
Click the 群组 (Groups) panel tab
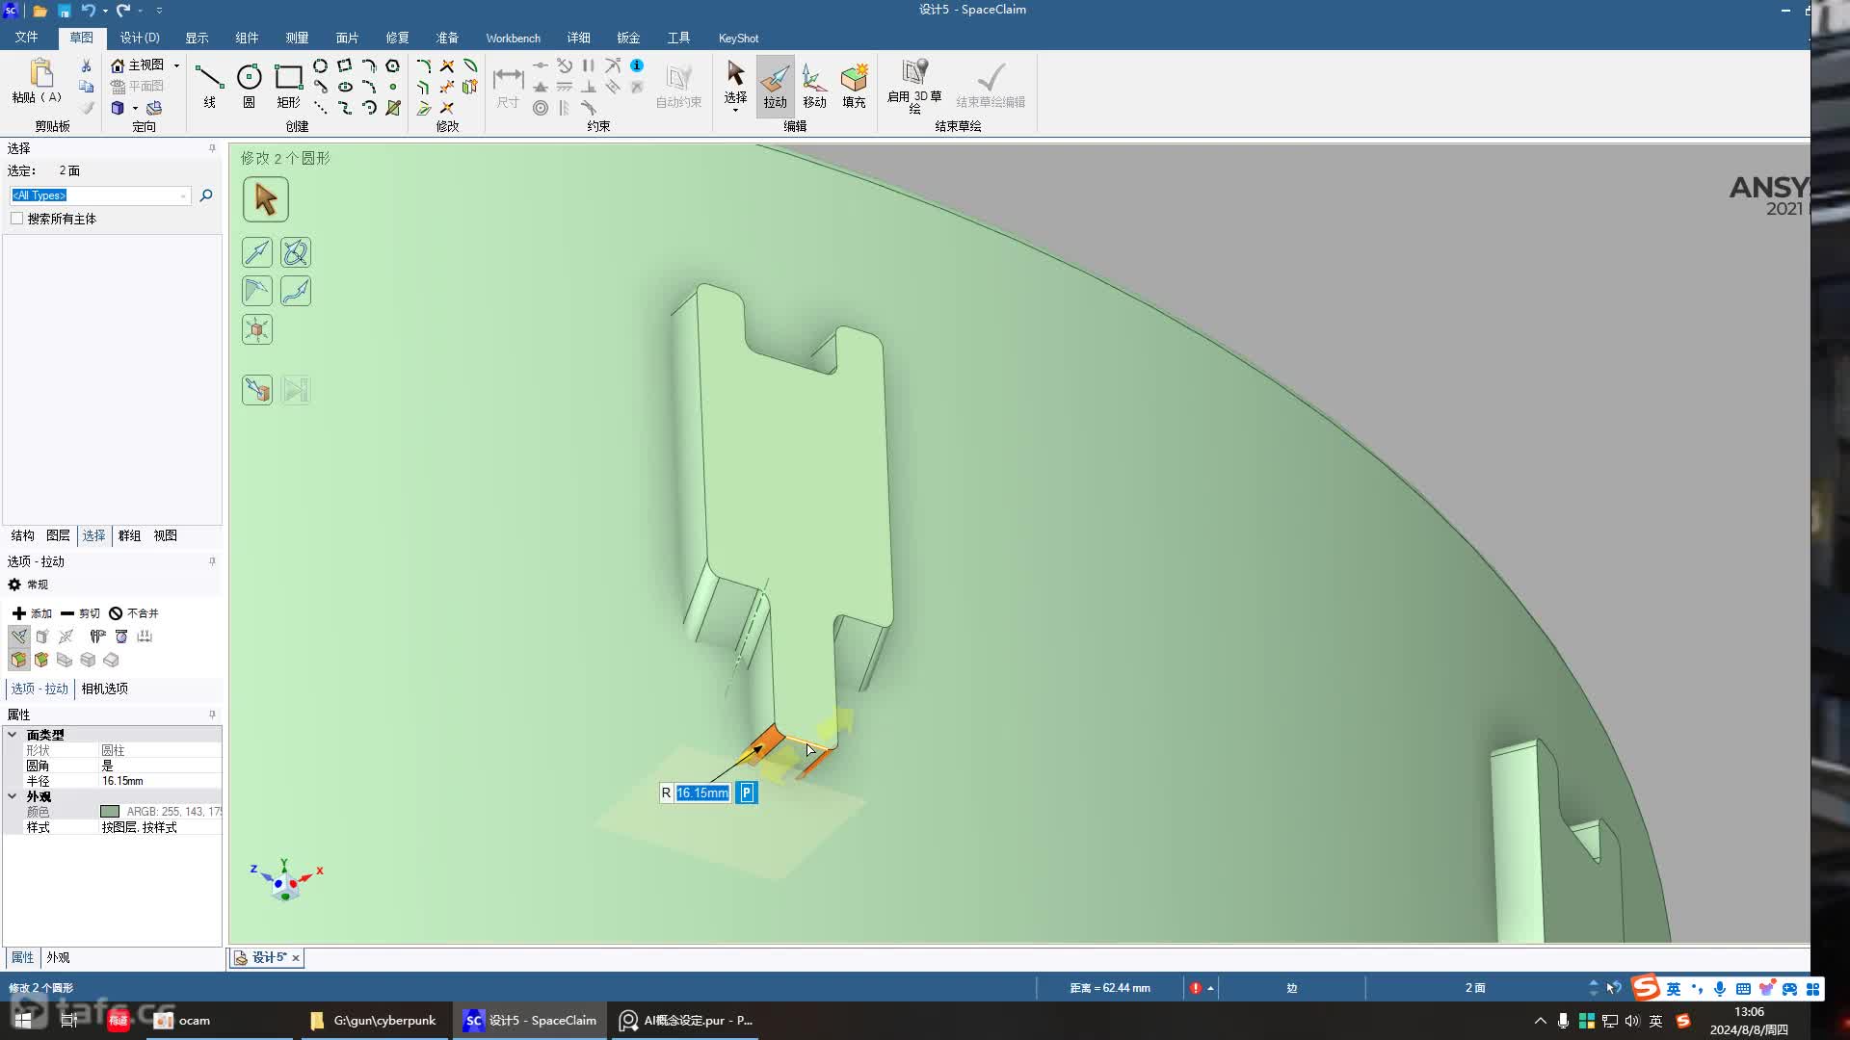pos(129,535)
